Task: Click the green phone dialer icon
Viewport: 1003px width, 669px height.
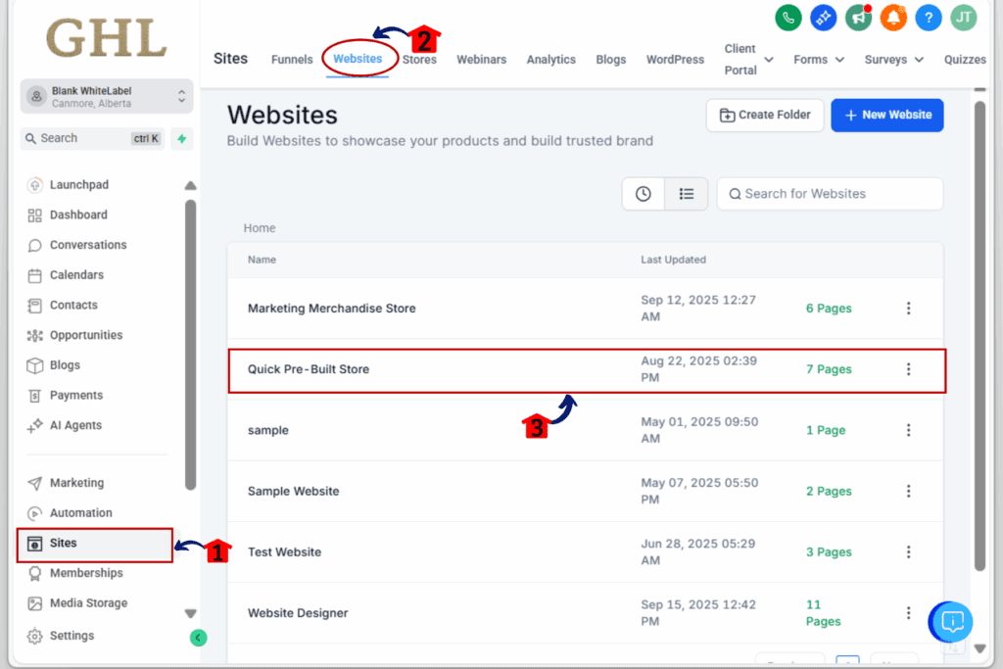Action: (788, 18)
